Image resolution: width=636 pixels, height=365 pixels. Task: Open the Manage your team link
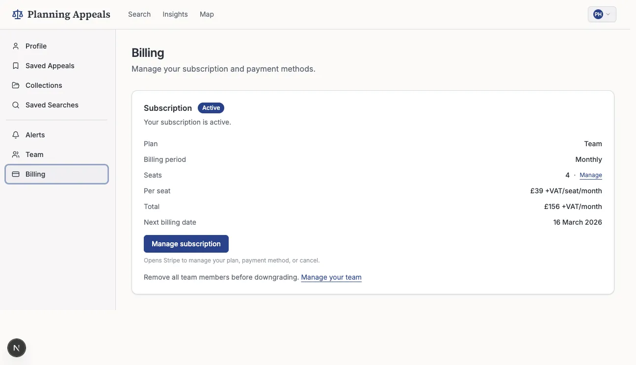tap(331, 277)
